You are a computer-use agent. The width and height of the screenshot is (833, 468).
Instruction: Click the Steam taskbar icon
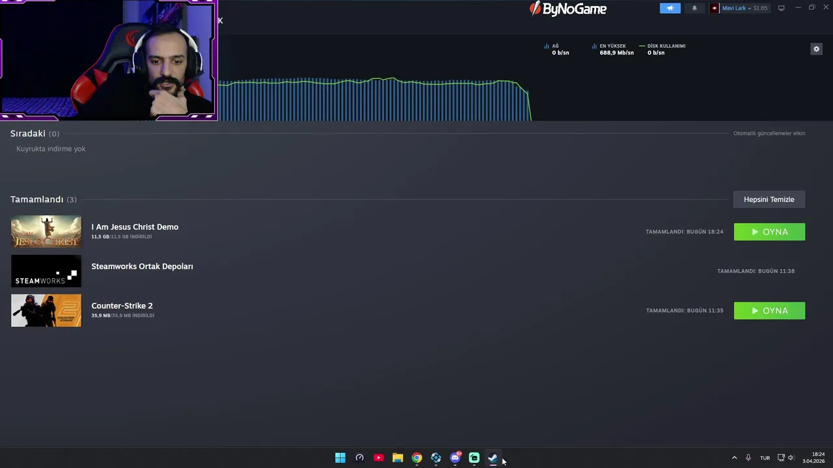493,458
